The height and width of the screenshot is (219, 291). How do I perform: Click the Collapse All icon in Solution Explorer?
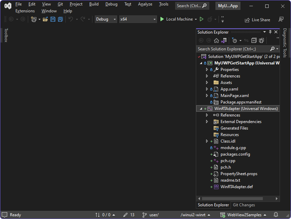254,40
